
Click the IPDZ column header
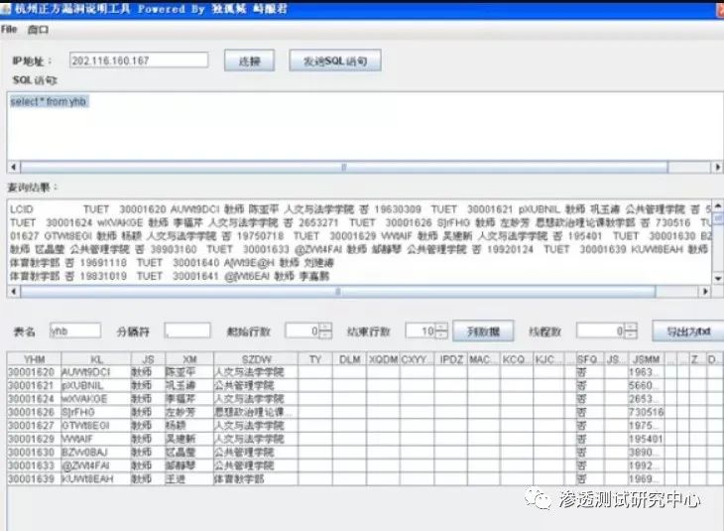(x=451, y=359)
